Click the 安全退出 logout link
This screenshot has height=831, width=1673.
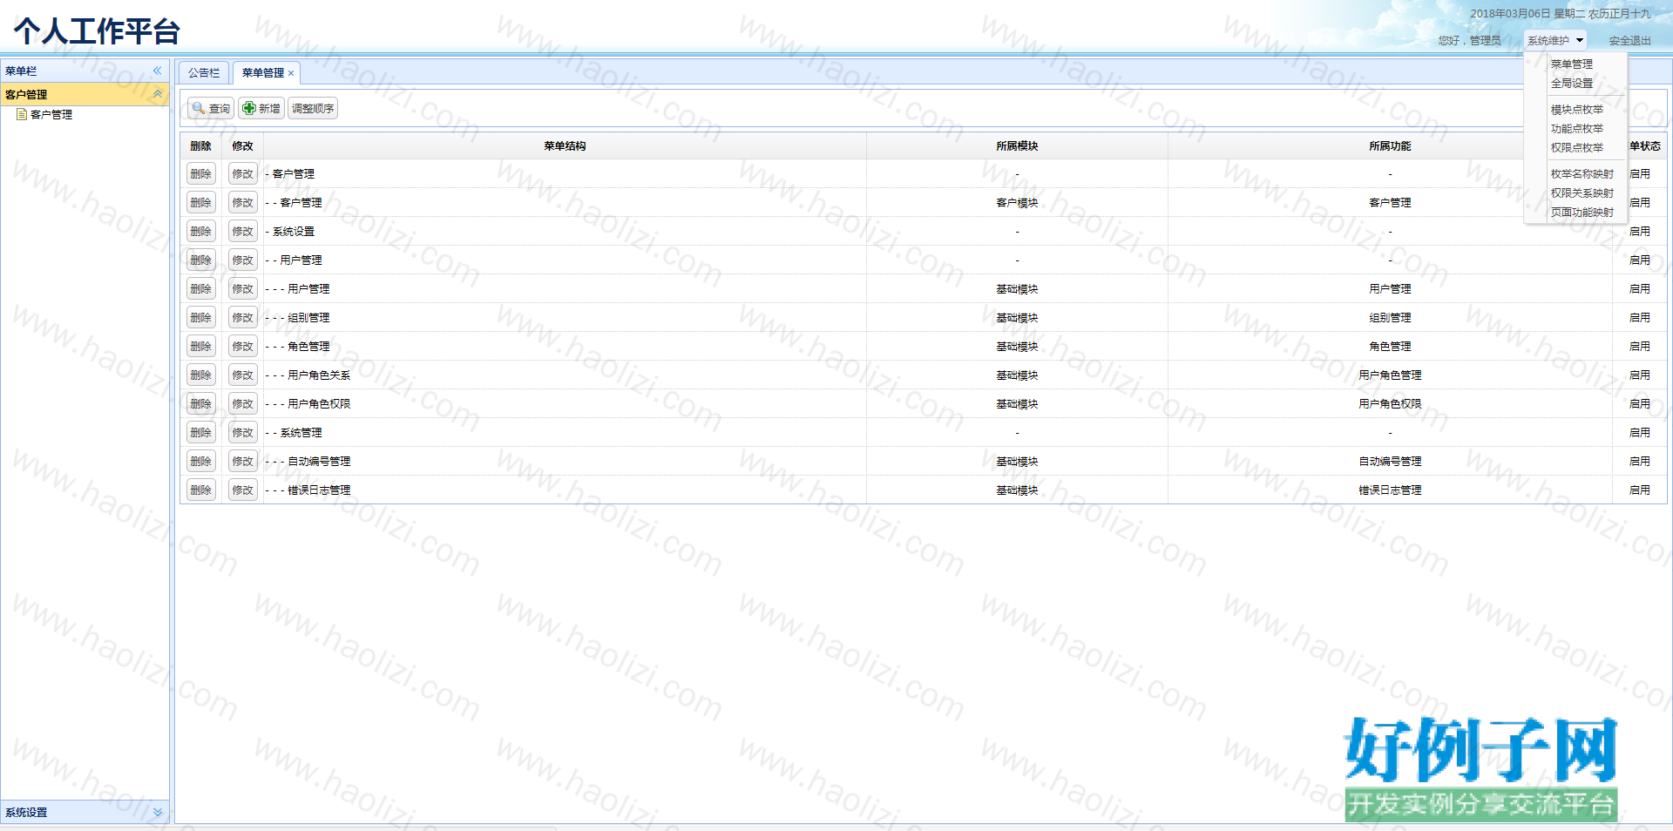pyautogui.click(x=1629, y=40)
